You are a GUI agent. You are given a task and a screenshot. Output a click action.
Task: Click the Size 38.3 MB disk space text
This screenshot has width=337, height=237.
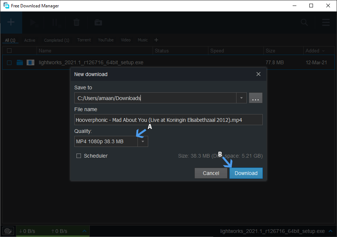coord(220,156)
